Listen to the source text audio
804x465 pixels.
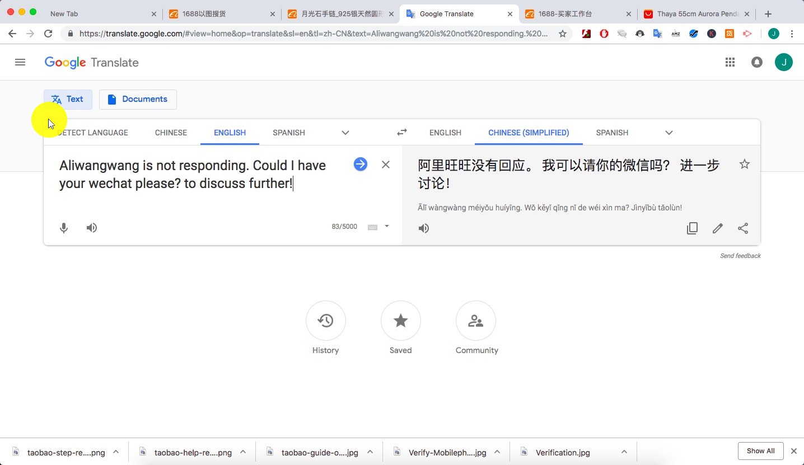(x=92, y=228)
